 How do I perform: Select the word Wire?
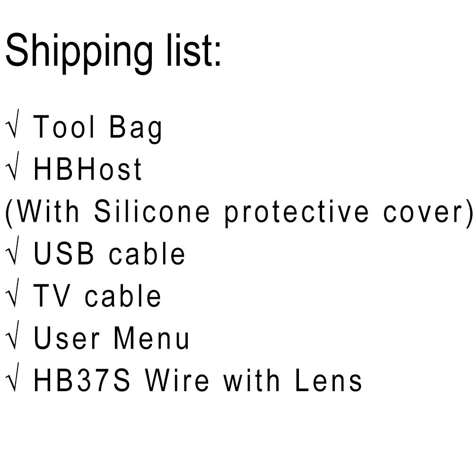pos(176,381)
